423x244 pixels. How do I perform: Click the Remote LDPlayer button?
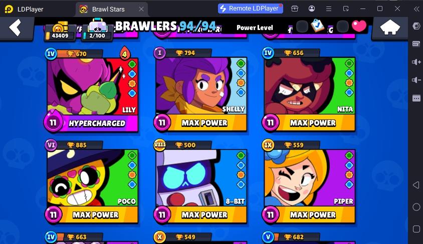pyautogui.click(x=251, y=8)
